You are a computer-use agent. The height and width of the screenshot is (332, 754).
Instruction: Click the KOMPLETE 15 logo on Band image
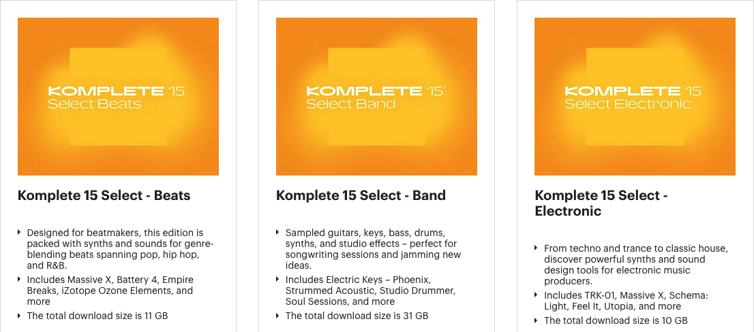point(375,90)
